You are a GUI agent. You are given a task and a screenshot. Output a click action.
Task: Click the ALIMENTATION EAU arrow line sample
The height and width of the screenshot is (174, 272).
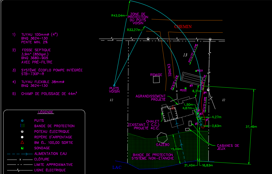tap(18, 154)
